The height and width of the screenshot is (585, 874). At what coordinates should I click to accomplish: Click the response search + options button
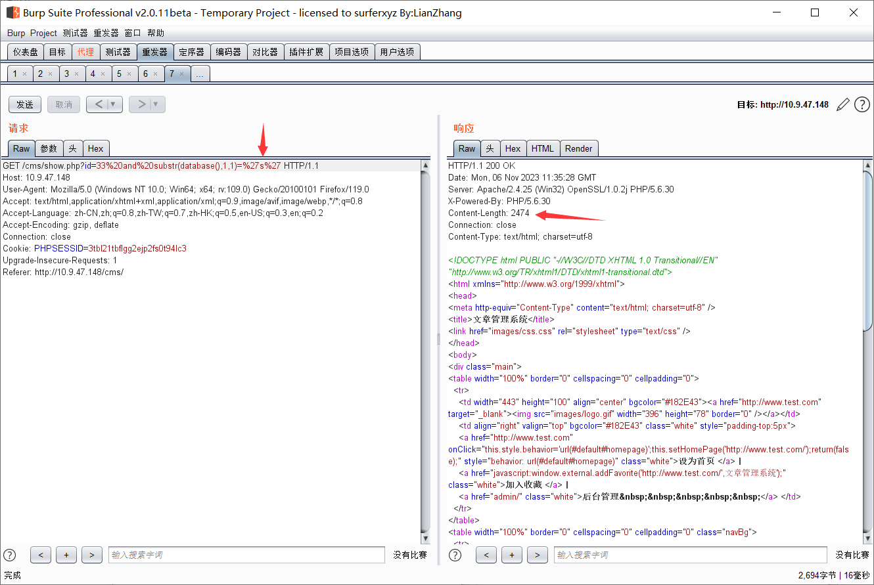[512, 555]
